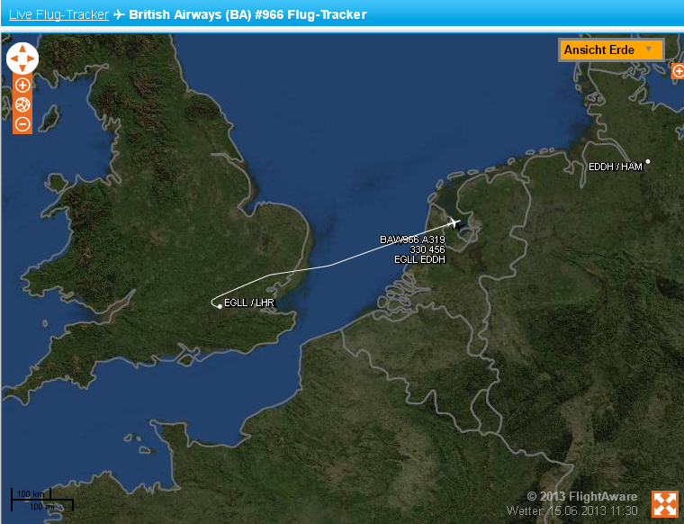684x524 pixels.
Task: Click the British Airways #966 Flug-Tracker heading
Action: [247, 14]
